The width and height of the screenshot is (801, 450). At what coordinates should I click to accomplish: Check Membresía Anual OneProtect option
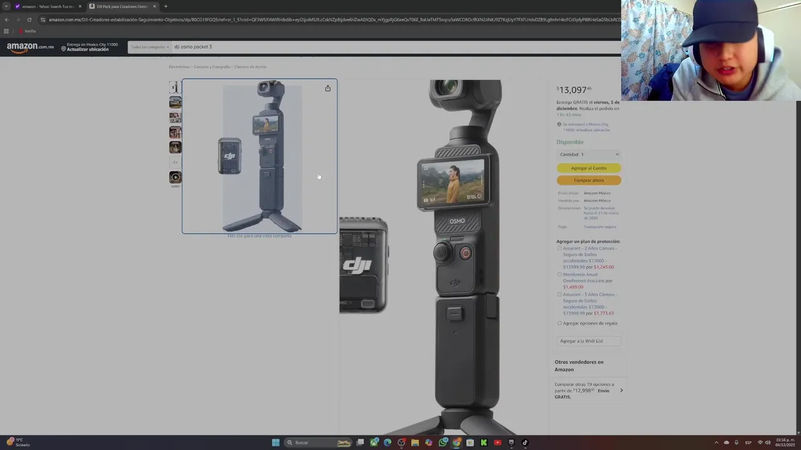(x=559, y=274)
